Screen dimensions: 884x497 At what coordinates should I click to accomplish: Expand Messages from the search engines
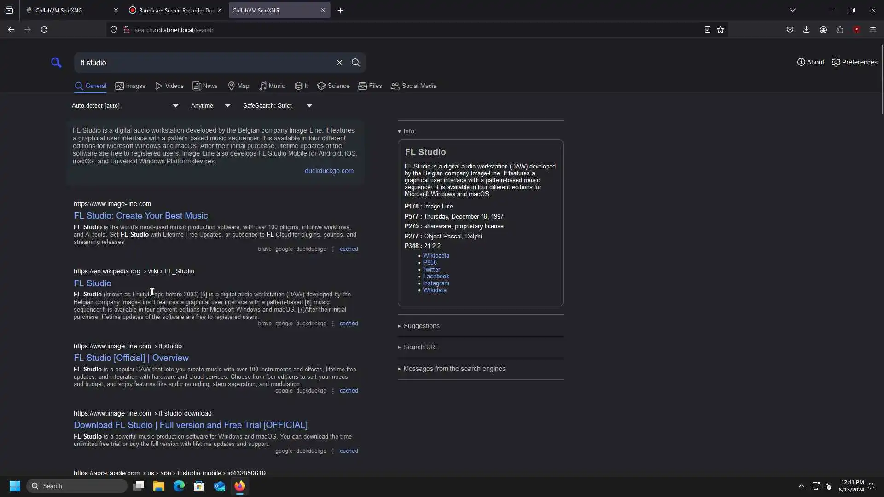(454, 369)
